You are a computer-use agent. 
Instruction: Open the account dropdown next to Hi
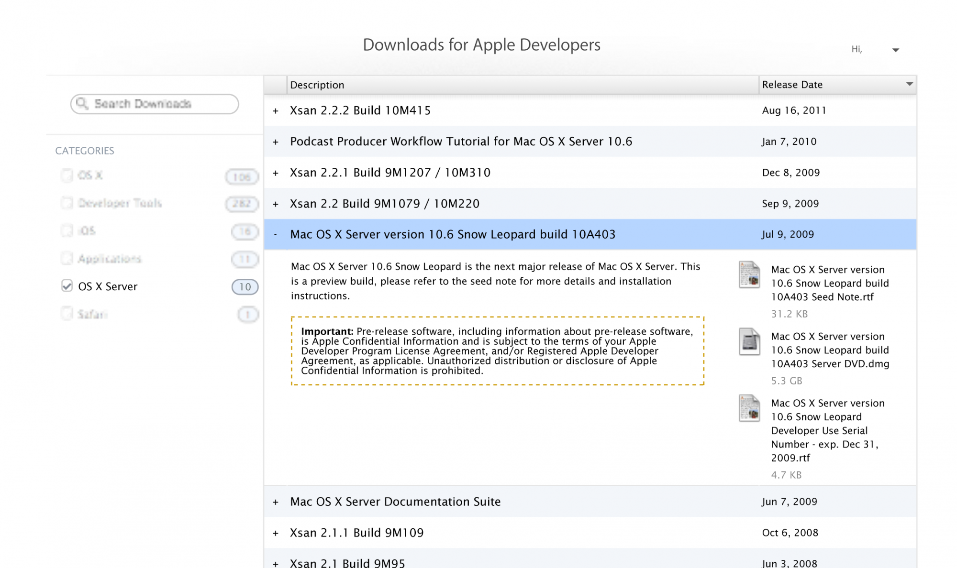tap(895, 50)
